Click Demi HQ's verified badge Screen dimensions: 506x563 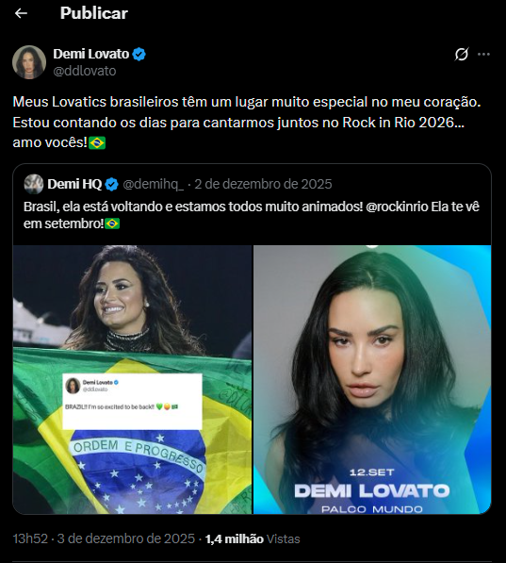(111, 184)
